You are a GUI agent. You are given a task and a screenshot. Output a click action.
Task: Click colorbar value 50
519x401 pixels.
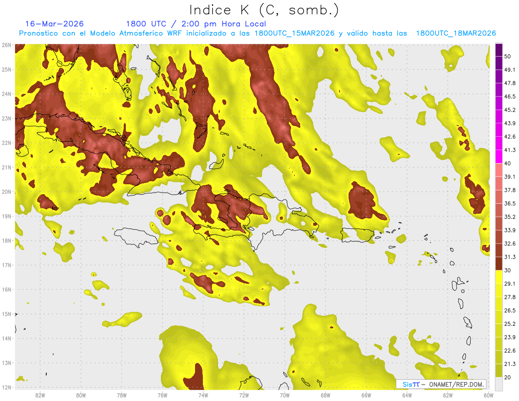pyautogui.click(x=507, y=56)
